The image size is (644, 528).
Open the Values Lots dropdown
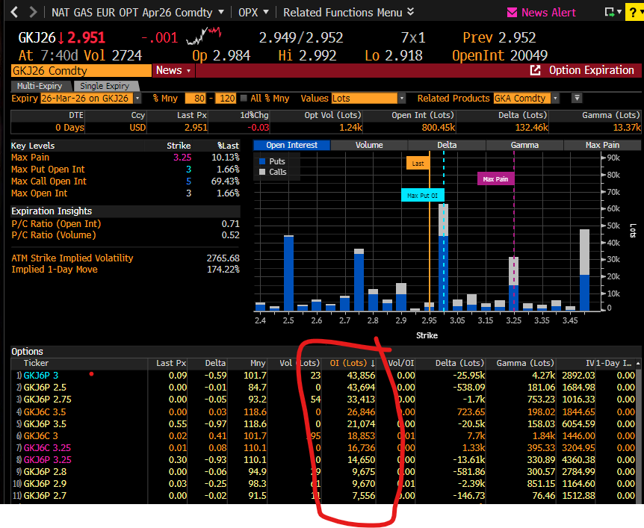click(x=402, y=98)
